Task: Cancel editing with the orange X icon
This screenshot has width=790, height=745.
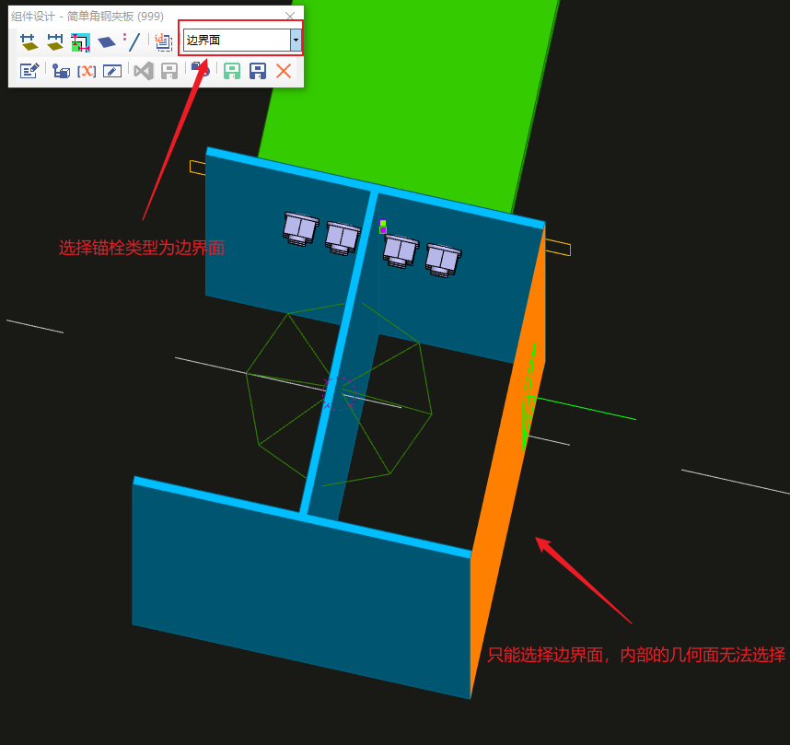Action: (284, 71)
